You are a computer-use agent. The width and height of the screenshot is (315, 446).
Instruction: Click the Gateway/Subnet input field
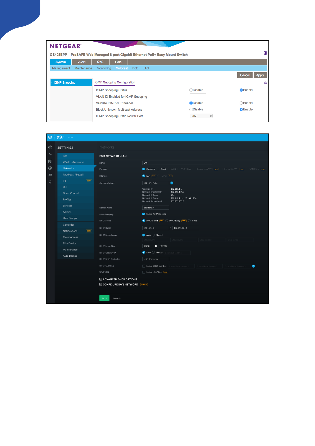click(x=156, y=183)
